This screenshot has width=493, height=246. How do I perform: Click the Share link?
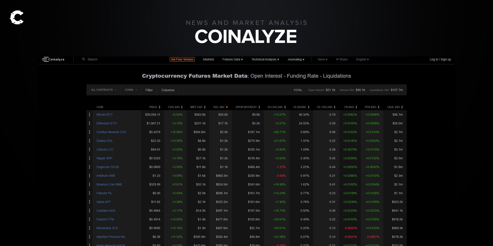point(342,59)
